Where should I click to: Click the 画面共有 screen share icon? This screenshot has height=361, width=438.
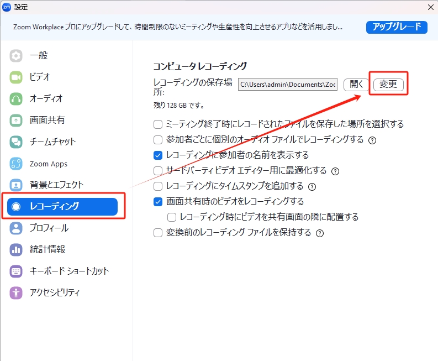(x=16, y=121)
